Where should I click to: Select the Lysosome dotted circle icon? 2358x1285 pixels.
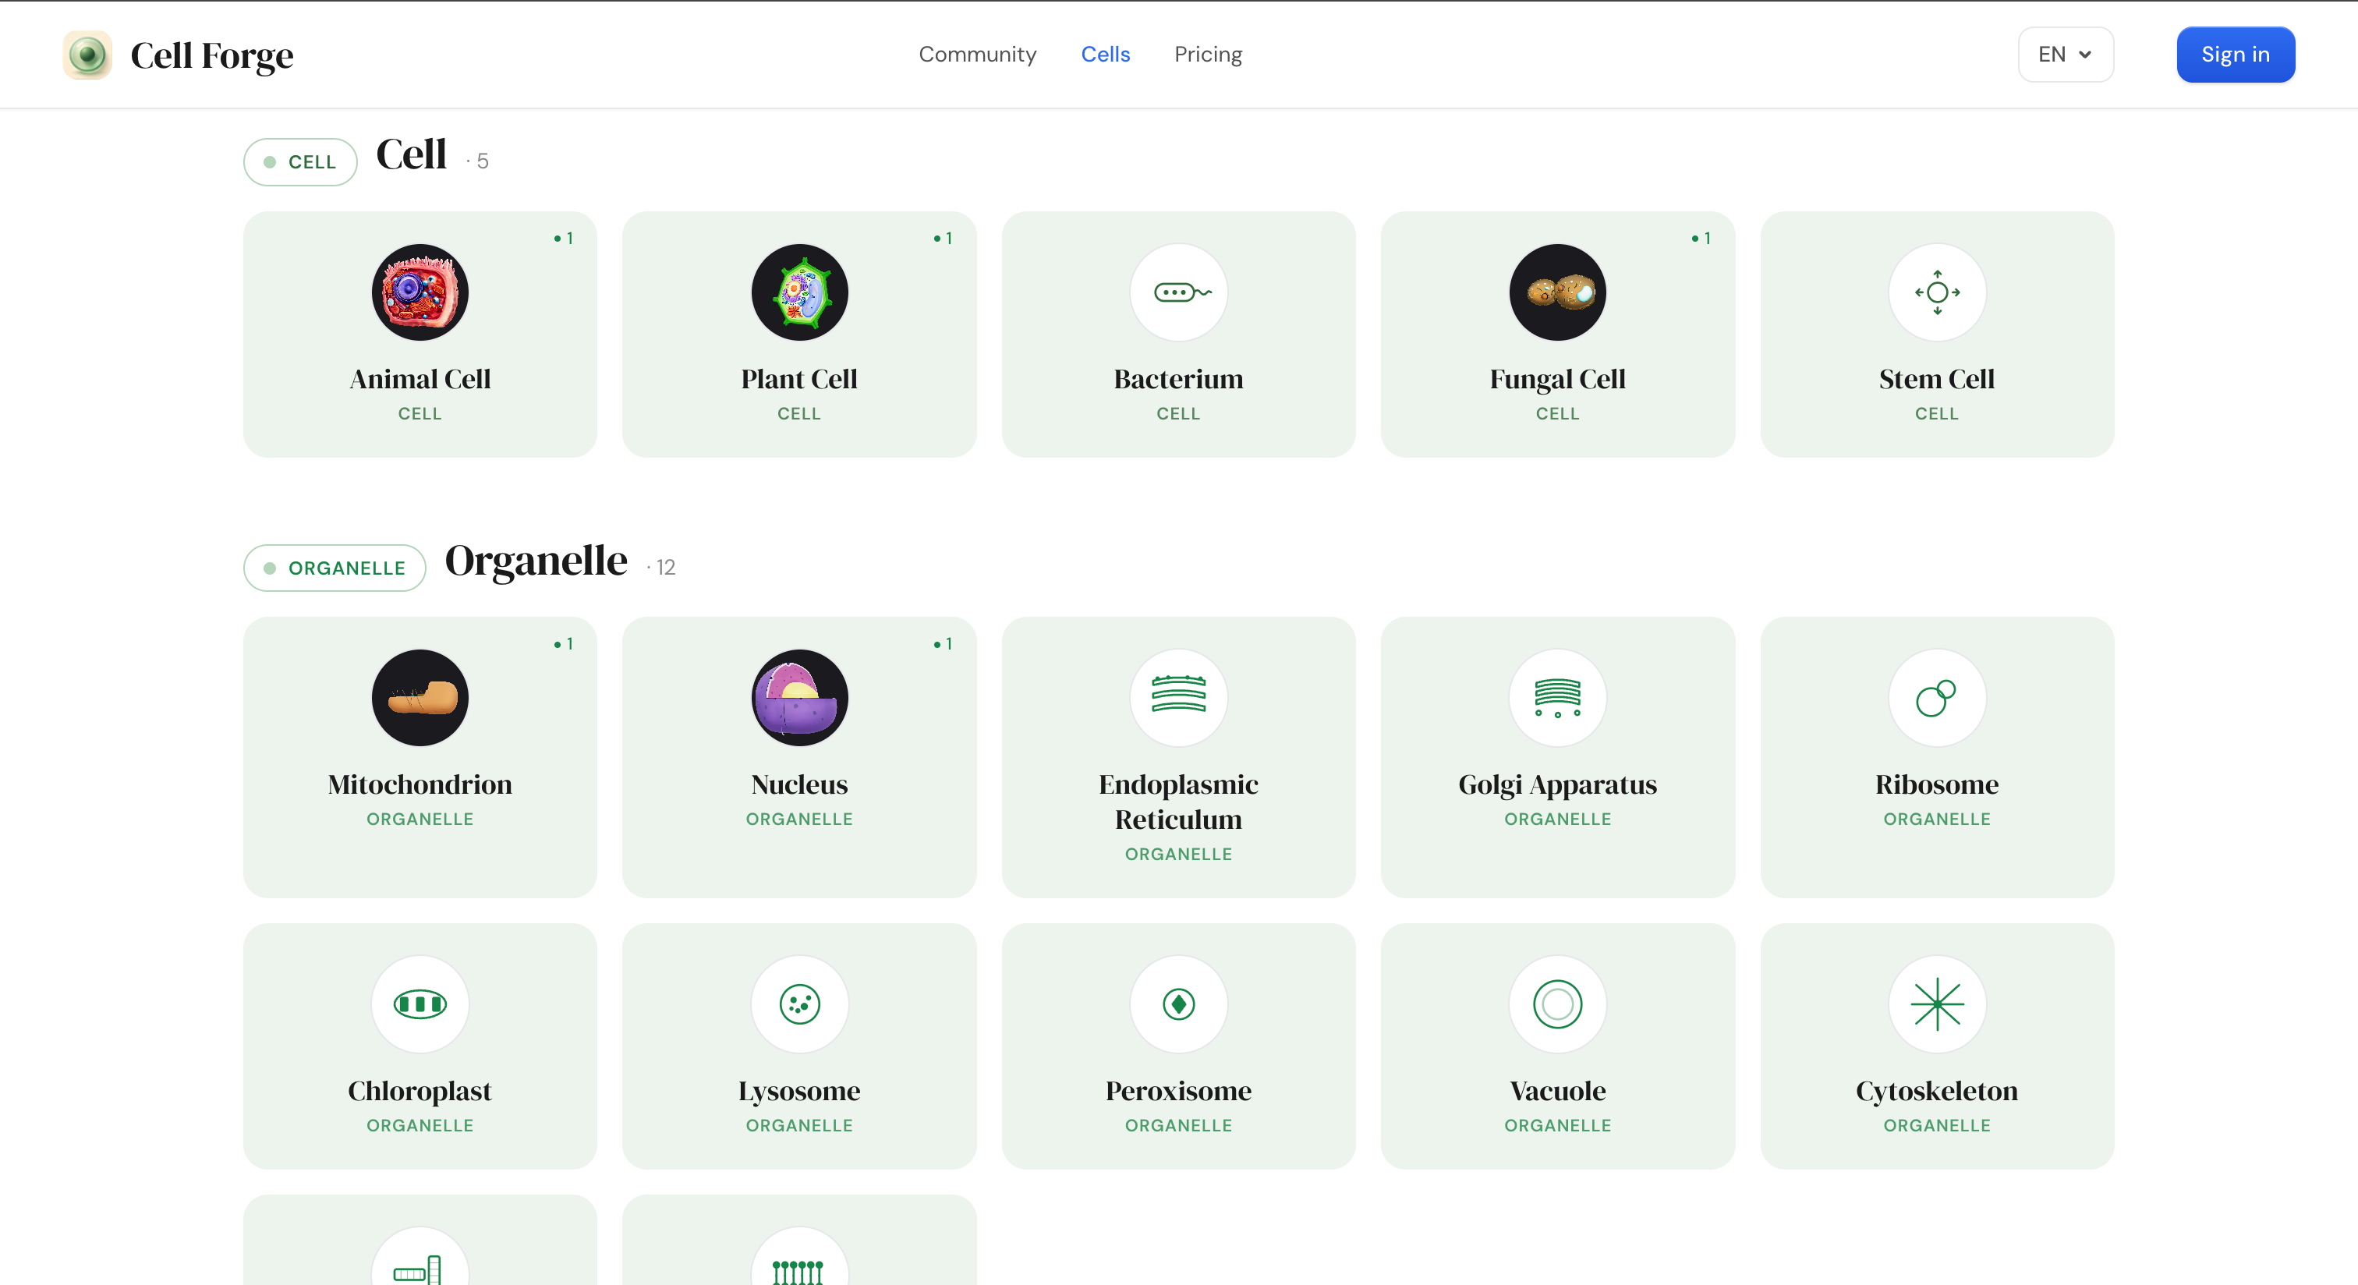pyautogui.click(x=799, y=1005)
